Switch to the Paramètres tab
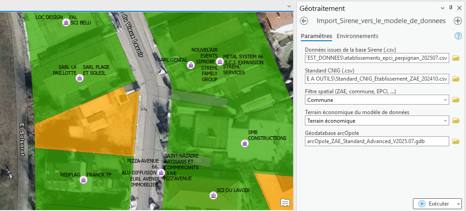 (316, 36)
